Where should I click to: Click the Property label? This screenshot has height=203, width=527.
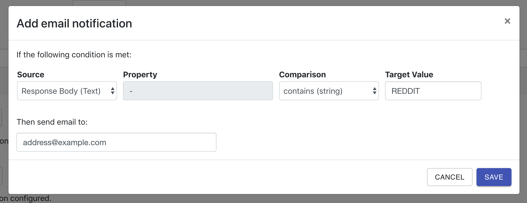(x=140, y=75)
